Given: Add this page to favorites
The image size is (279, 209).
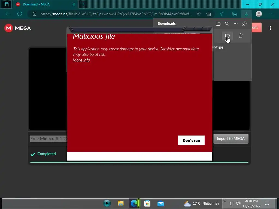Looking at the screenshot, I should click(208, 14).
